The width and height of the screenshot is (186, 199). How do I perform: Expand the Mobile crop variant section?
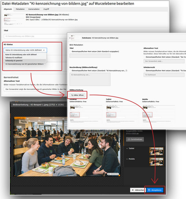[x=127, y=159]
